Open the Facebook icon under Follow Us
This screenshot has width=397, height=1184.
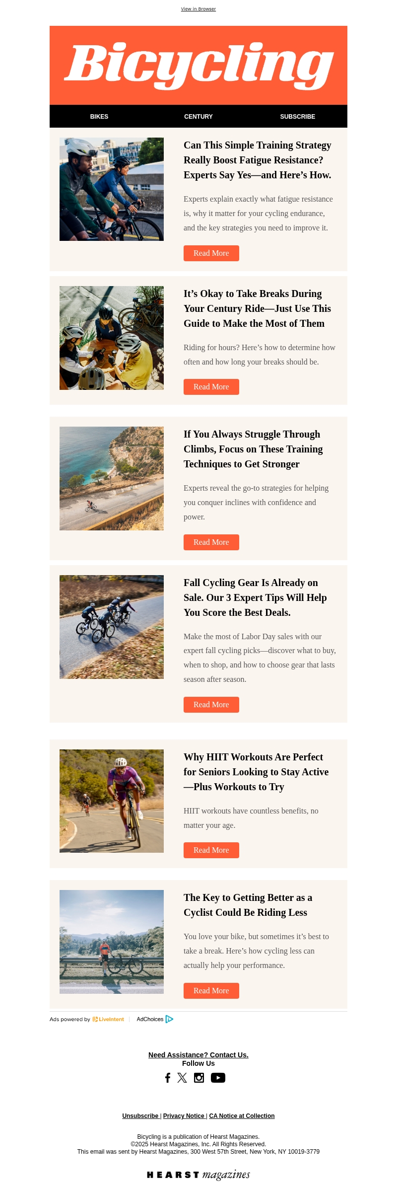point(168,1077)
